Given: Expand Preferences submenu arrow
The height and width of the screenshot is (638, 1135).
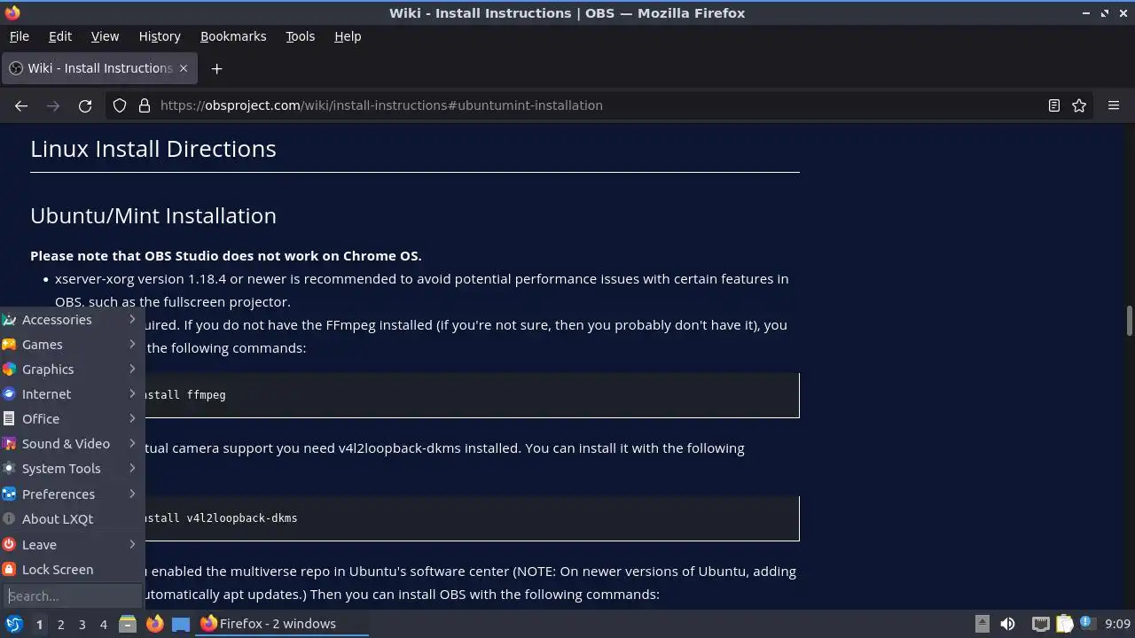Looking at the screenshot, I should (132, 494).
